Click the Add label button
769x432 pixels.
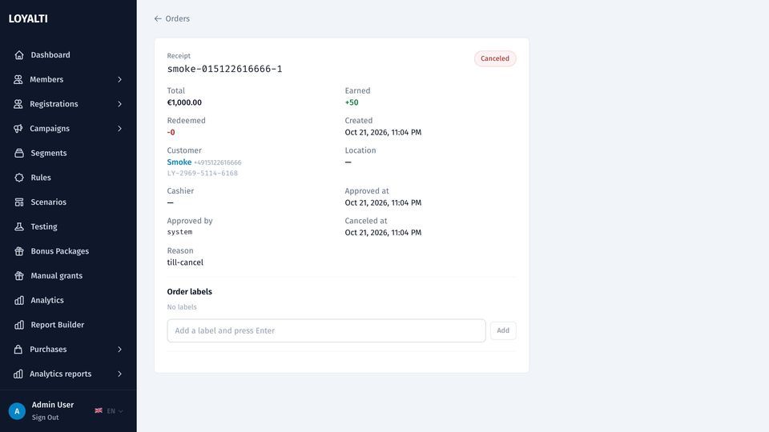point(503,330)
